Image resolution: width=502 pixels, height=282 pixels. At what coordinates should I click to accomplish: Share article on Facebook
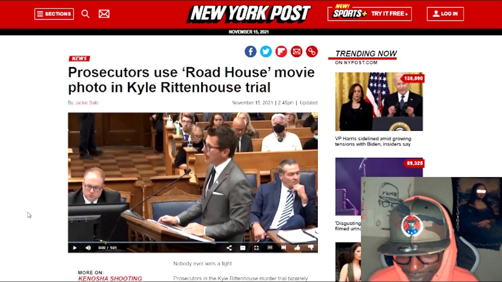pos(251,51)
